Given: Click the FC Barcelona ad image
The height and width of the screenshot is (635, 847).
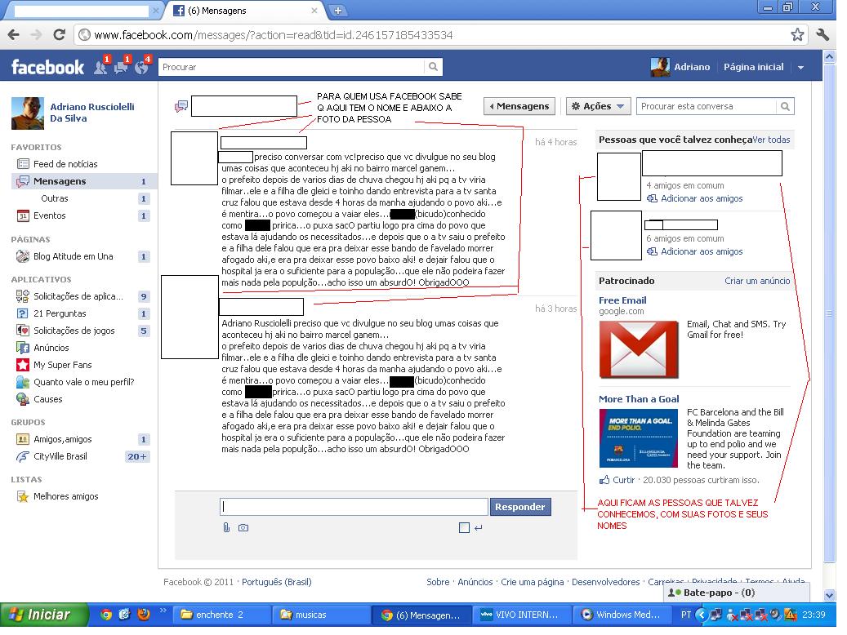Looking at the screenshot, I should (x=639, y=438).
